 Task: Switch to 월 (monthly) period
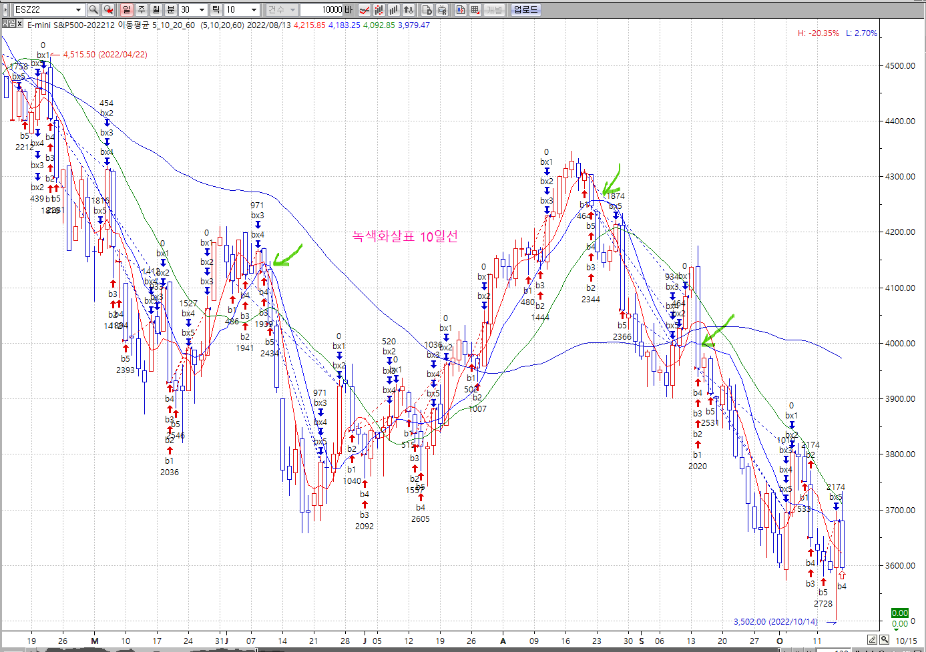(x=156, y=9)
